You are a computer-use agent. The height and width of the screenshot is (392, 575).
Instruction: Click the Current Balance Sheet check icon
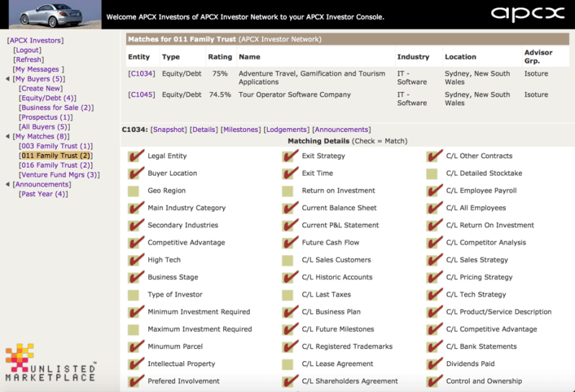pyautogui.click(x=290, y=208)
